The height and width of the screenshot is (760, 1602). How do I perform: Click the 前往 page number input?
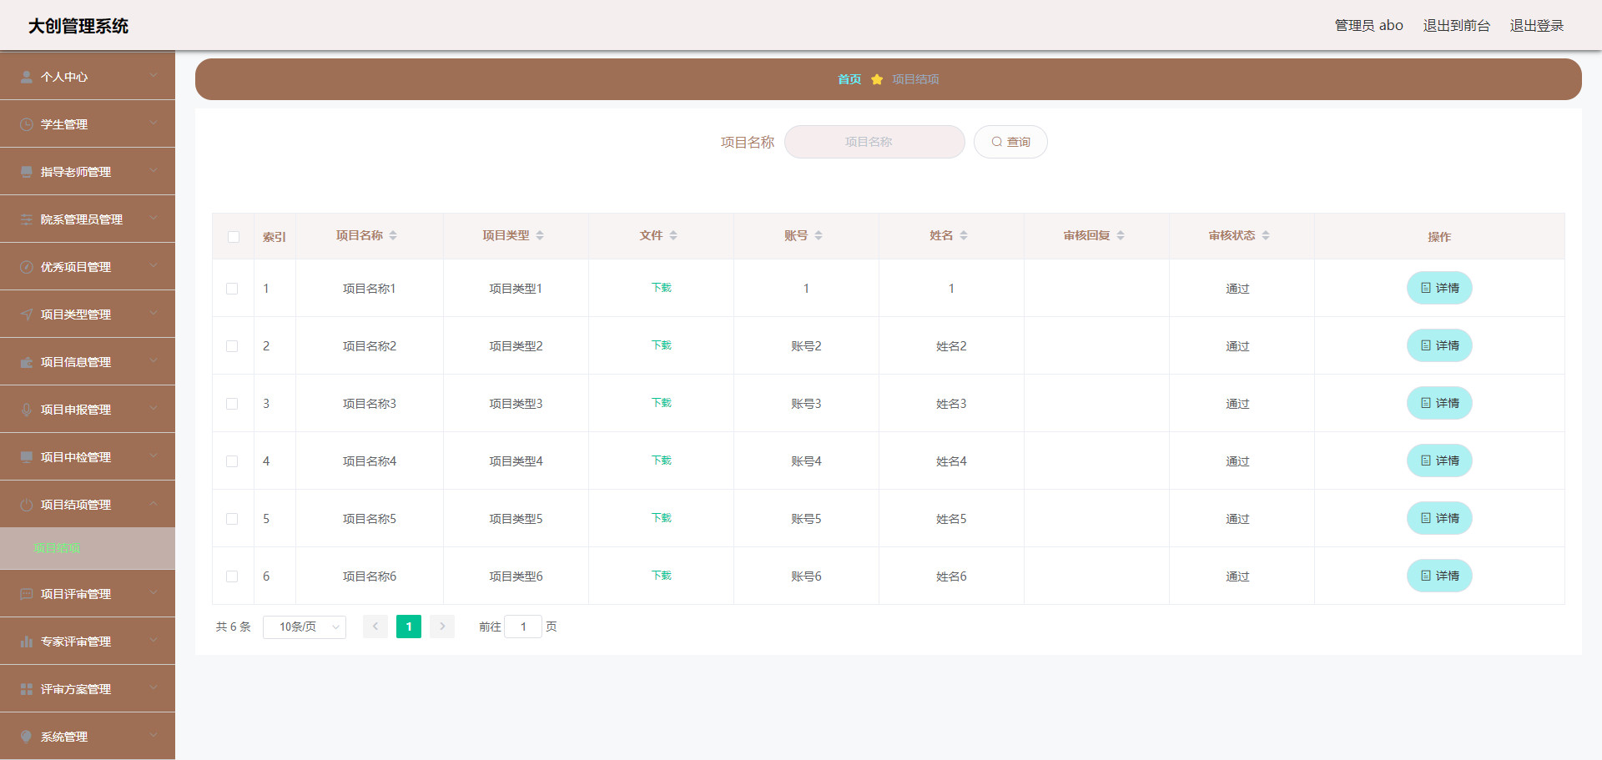[x=523, y=627]
